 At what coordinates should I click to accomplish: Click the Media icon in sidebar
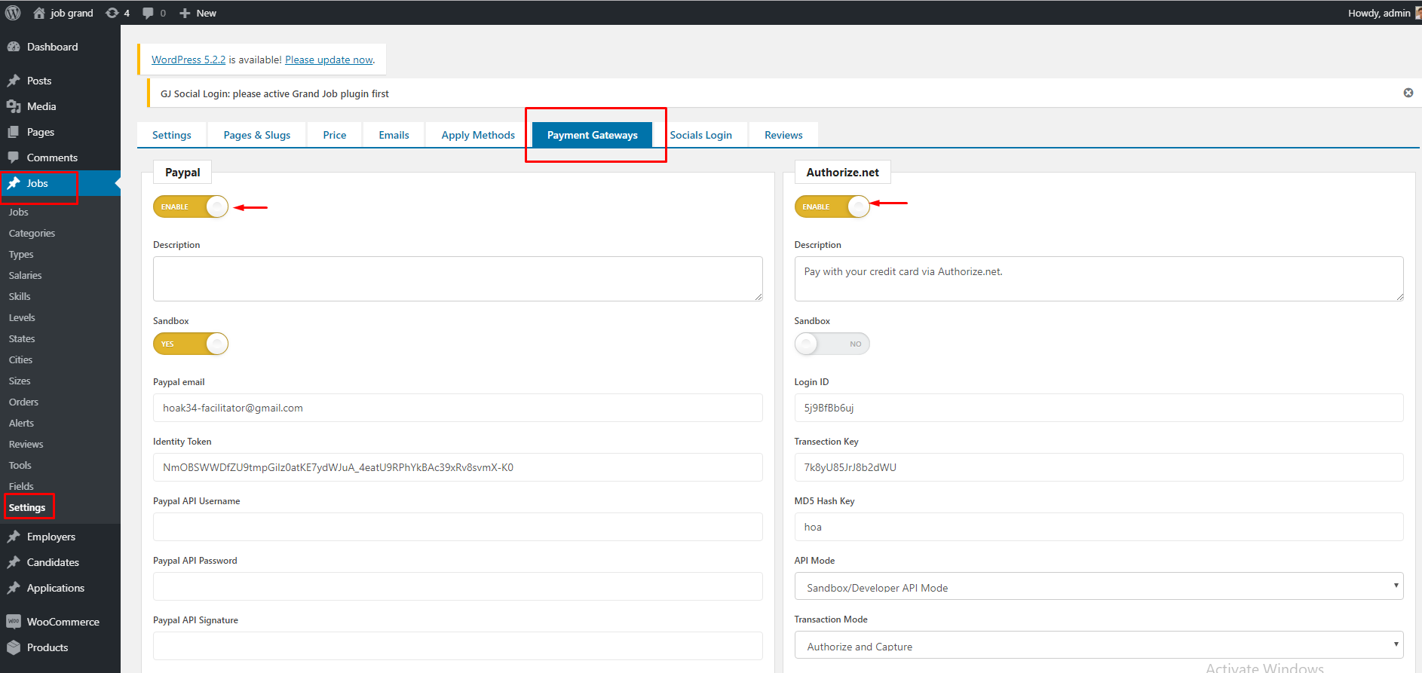point(14,106)
